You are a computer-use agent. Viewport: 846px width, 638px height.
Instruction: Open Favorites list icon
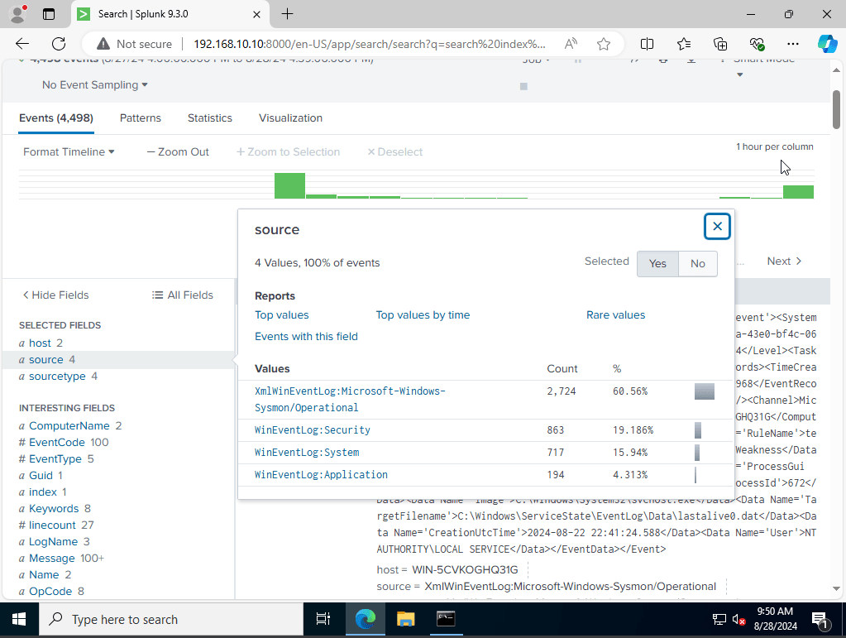click(684, 44)
